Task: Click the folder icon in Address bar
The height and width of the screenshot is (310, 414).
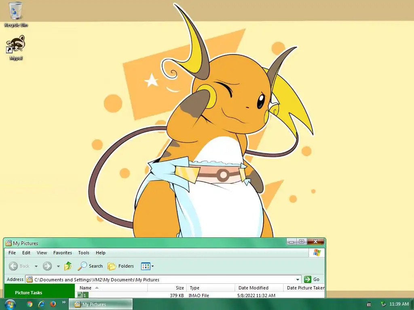Action: tap(30, 279)
